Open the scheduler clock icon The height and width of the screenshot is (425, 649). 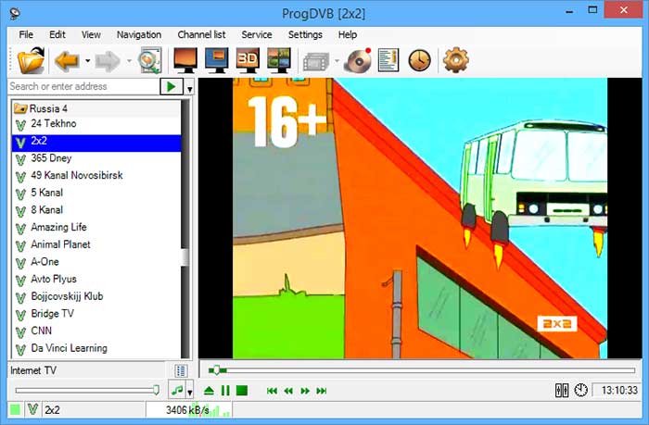point(420,61)
